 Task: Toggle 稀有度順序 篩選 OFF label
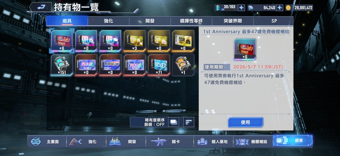point(155,122)
